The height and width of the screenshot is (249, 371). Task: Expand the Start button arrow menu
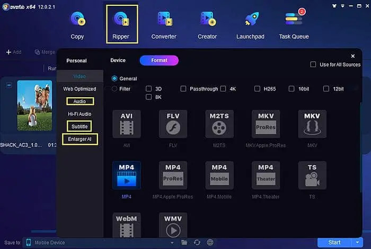tap(357, 242)
